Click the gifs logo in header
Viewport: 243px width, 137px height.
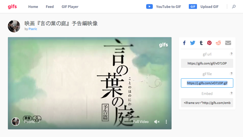coord(12,6)
